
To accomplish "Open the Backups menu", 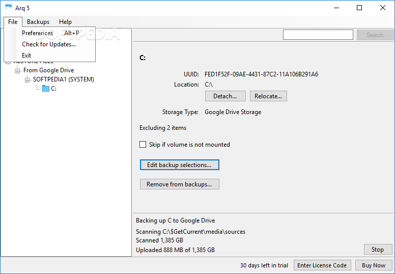I will 38,22.
